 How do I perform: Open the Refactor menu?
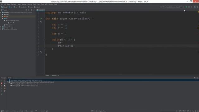30,4
